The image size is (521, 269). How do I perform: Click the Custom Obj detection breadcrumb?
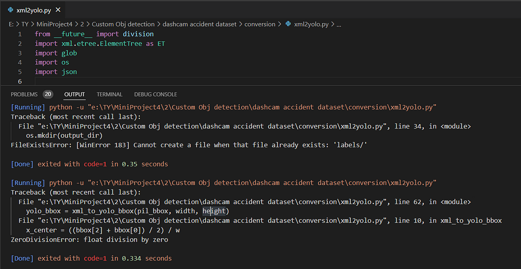(123, 24)
